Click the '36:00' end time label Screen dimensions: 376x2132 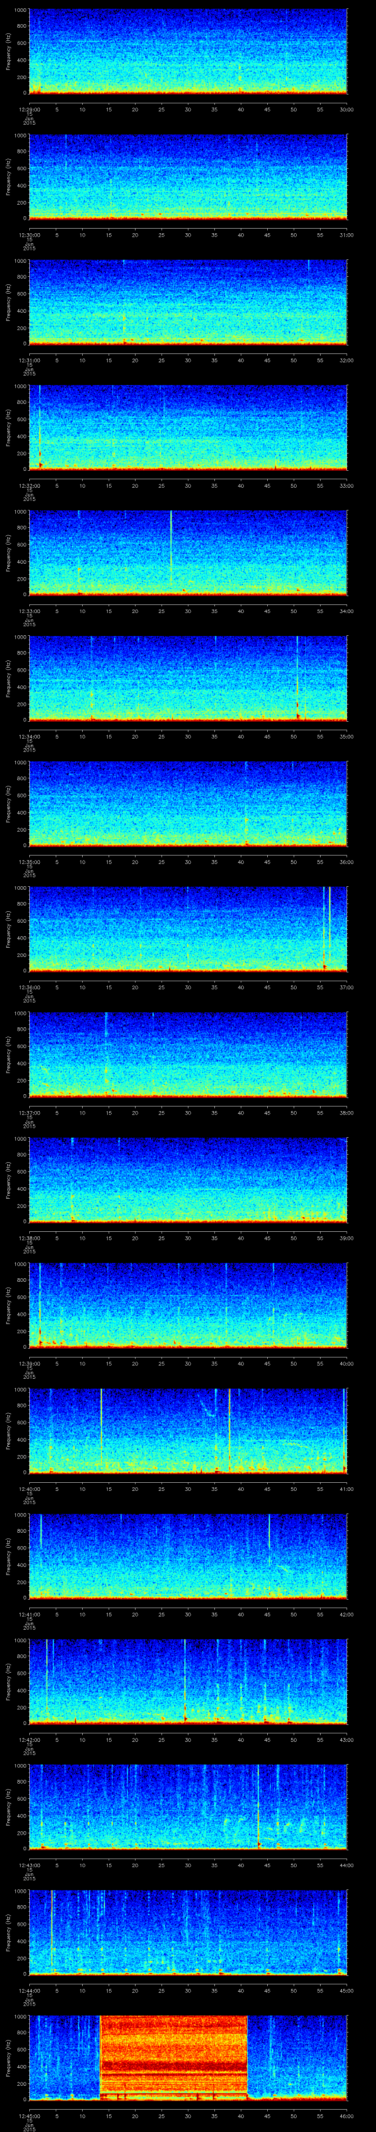pyautogui.click(x=346, y=862)
